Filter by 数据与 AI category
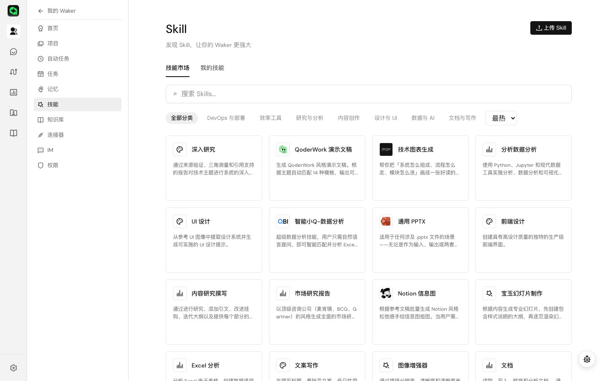The image size is (609, 381). (423, 118)
